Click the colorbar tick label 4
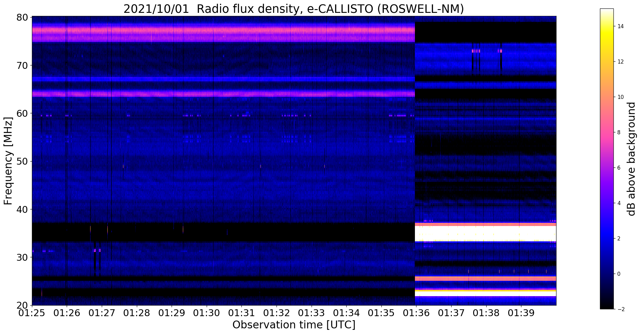The width and height of the screenshot is (641, 334). (x=618, y=203)
